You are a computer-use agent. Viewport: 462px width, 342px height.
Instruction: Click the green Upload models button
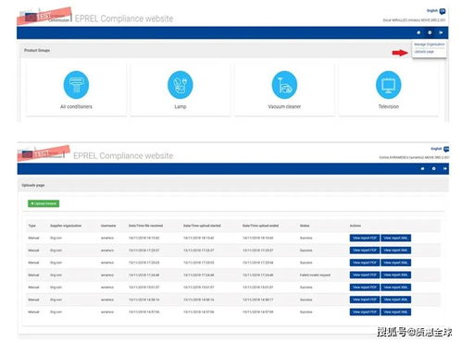point(44,203)
